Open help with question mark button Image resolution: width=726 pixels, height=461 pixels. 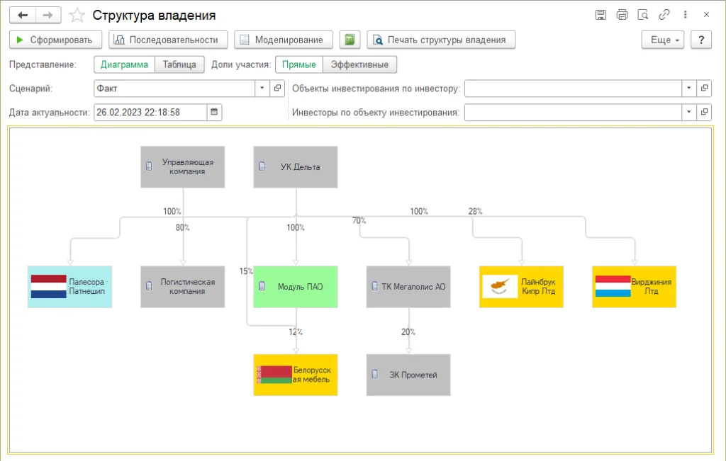point(701,40)
